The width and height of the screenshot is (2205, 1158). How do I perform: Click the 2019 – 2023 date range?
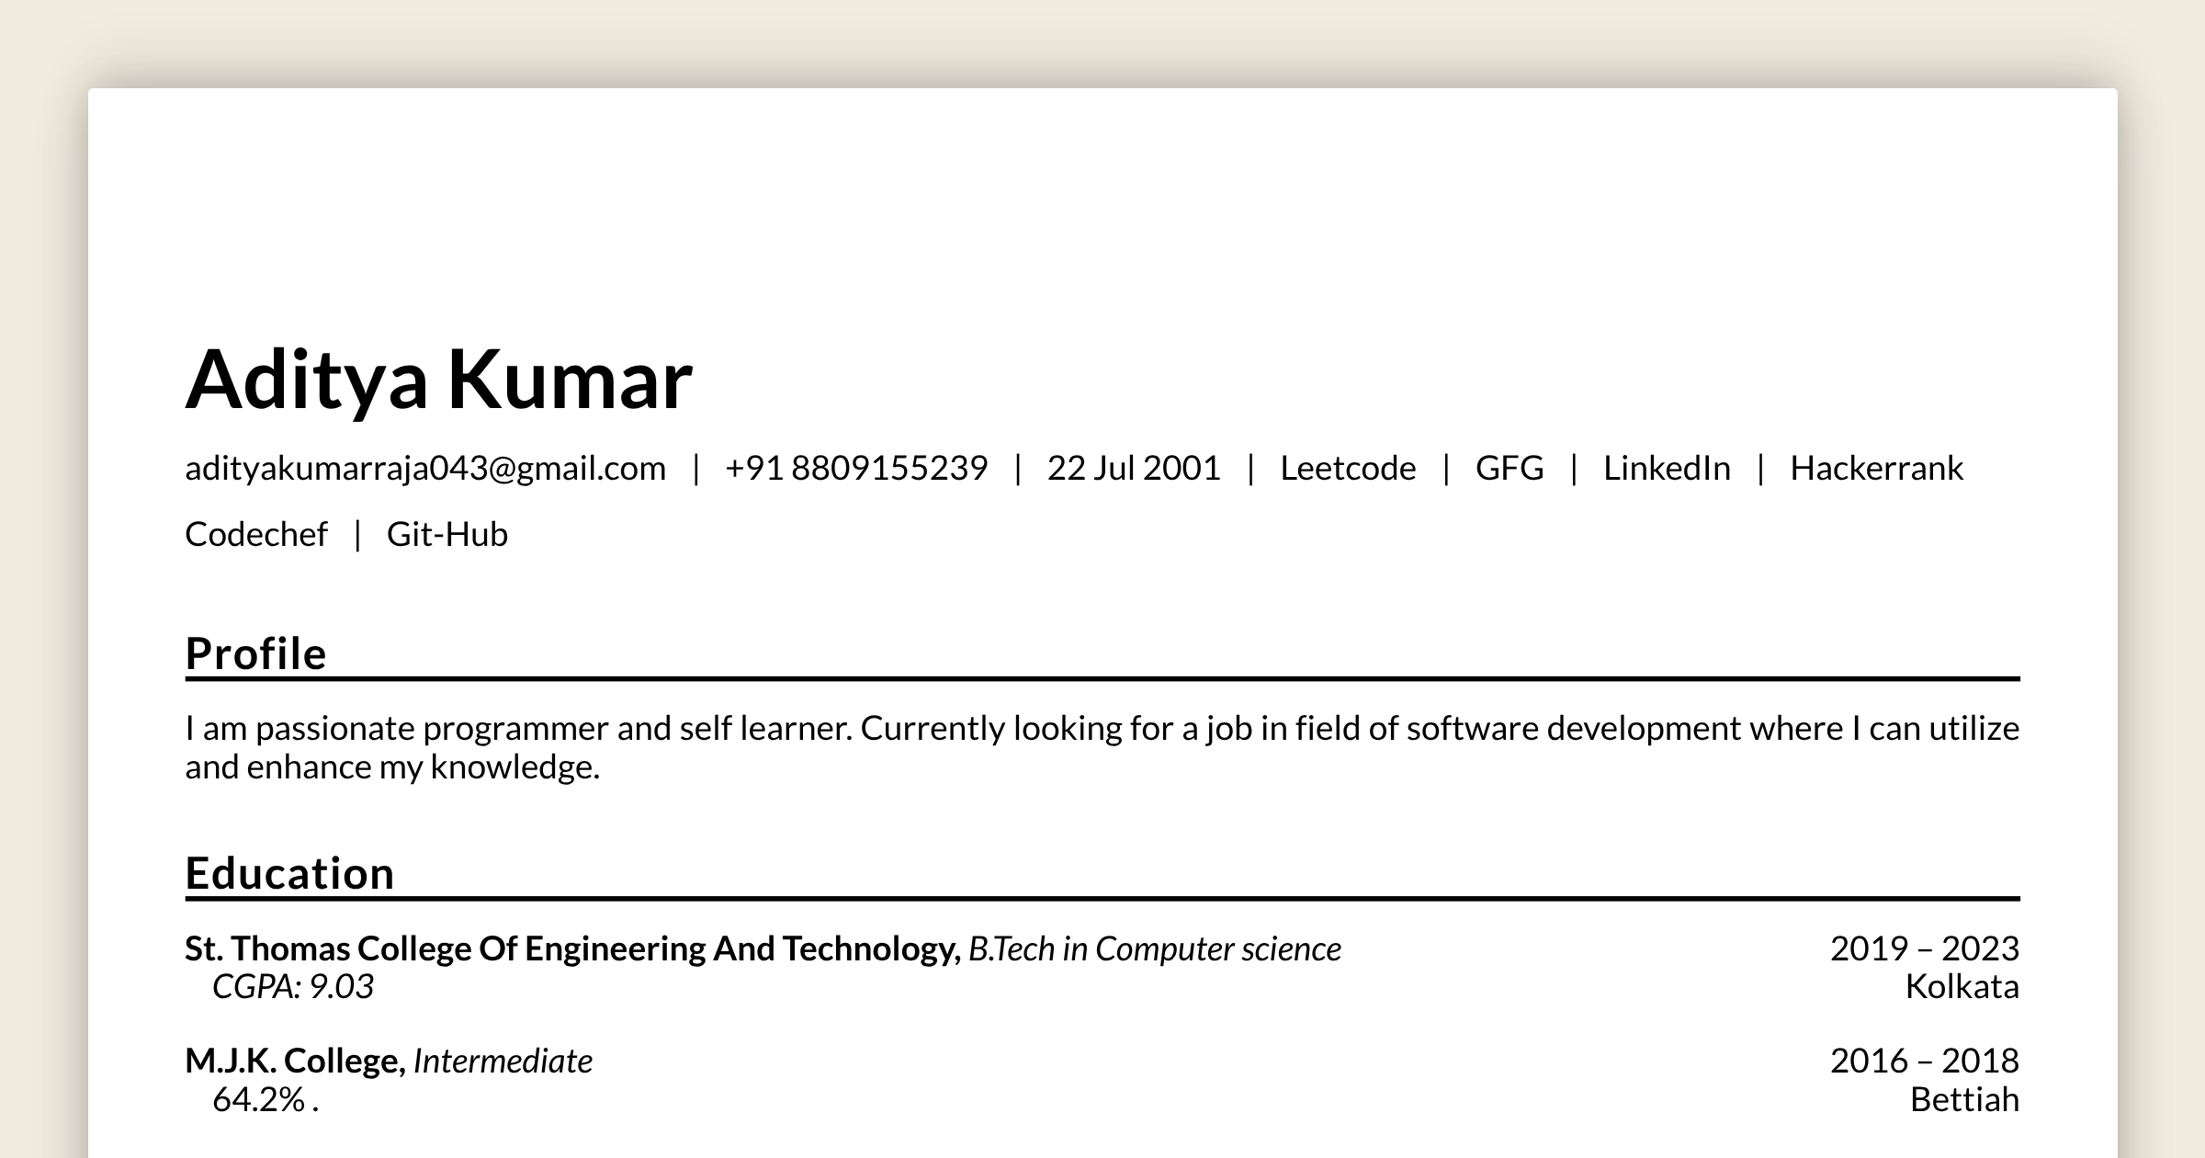tap(1925, 948)
